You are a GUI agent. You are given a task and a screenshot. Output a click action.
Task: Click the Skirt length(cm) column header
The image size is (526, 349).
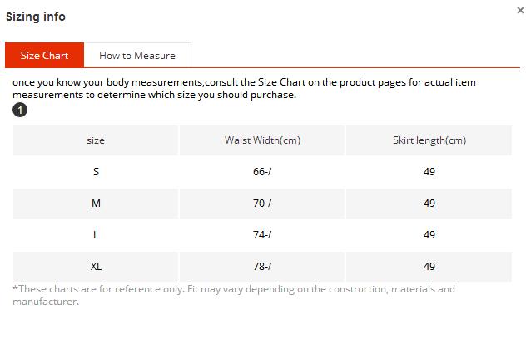[429, 140]
